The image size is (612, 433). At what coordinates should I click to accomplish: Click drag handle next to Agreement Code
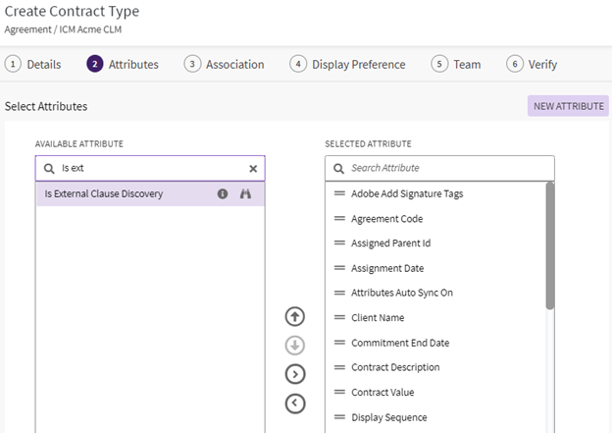(x=339, y=219)
